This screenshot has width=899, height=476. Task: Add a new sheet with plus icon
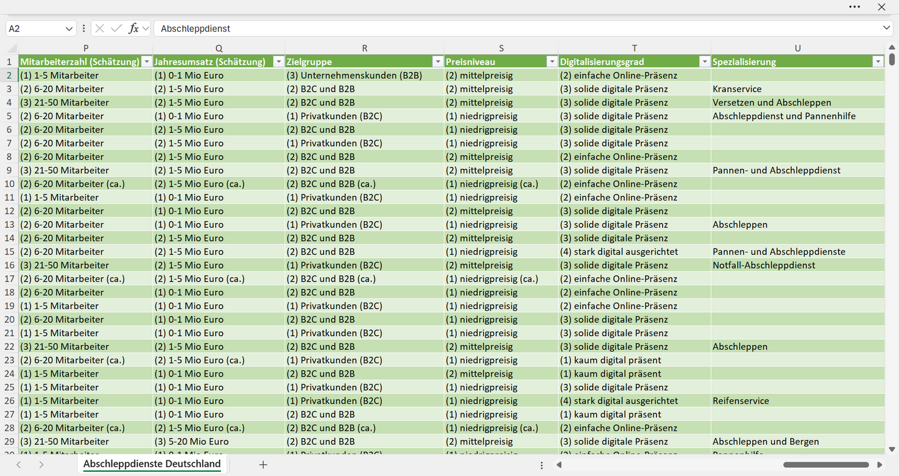[x=263, y=465]
